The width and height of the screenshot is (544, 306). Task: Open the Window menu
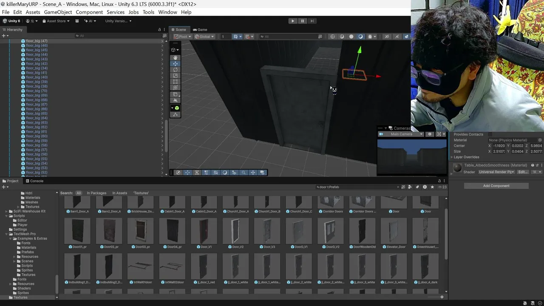click(167, 12)
